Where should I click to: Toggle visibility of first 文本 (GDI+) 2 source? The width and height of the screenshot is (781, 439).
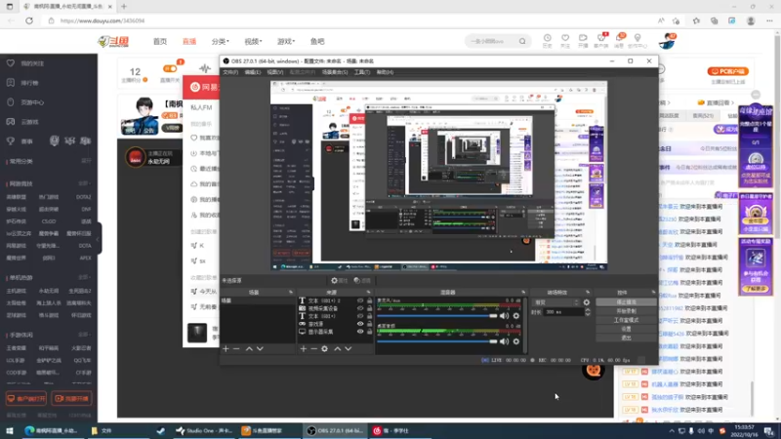[360, 300]
